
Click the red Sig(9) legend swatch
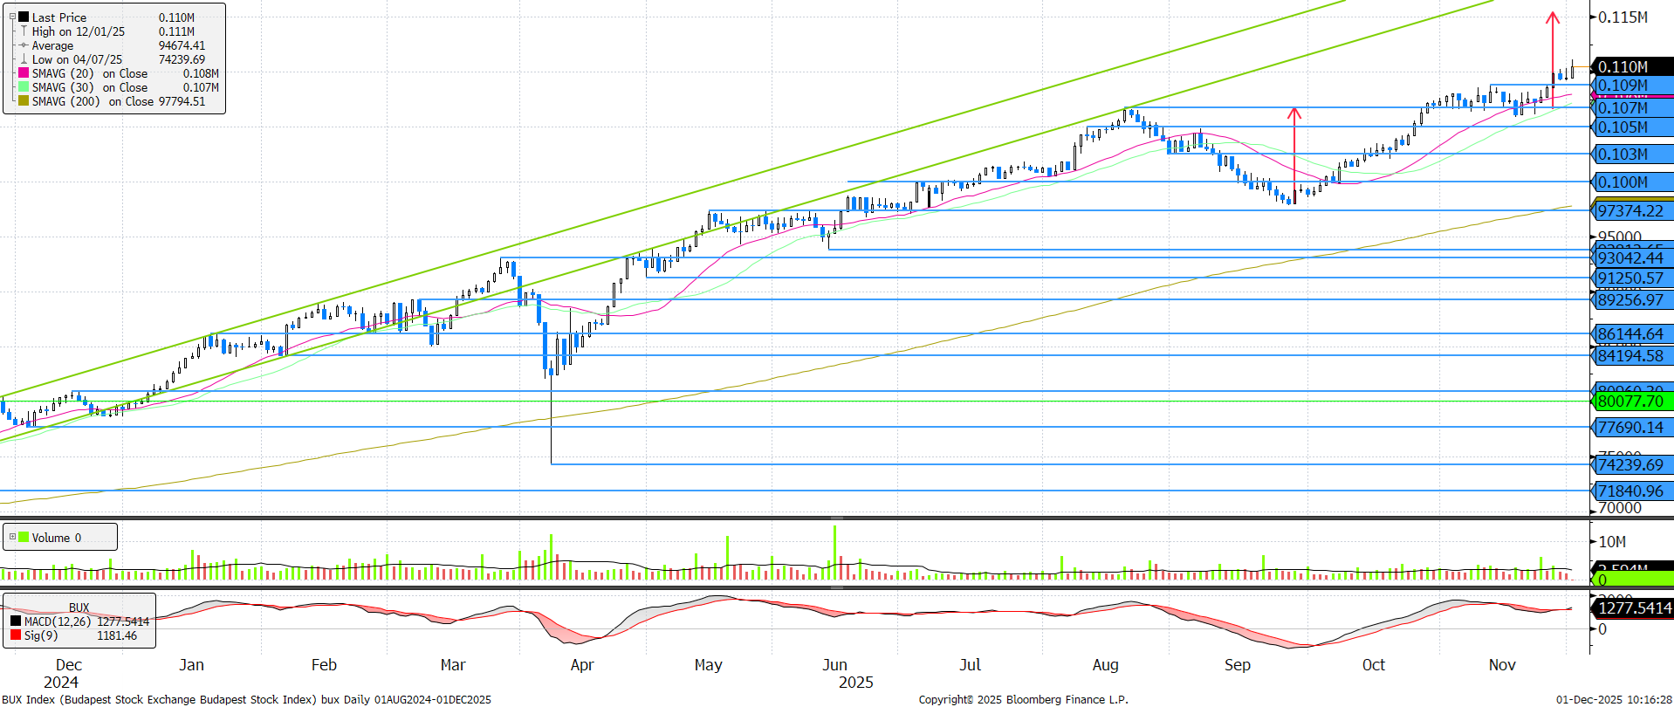click(x=16, y=635)
